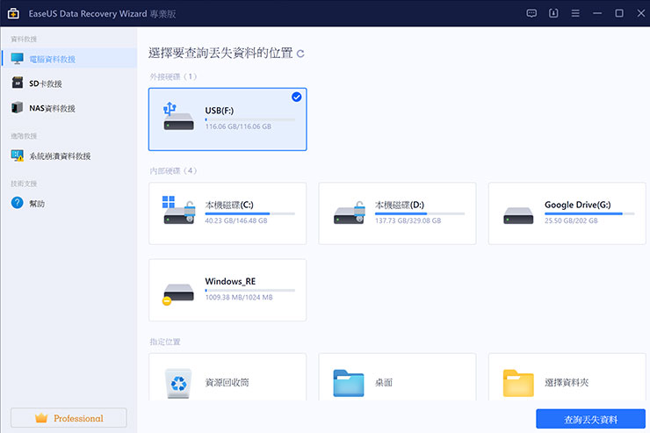Start scan with 查詢丟失資料 button
The image size is (650, 433).
[590, 419]
